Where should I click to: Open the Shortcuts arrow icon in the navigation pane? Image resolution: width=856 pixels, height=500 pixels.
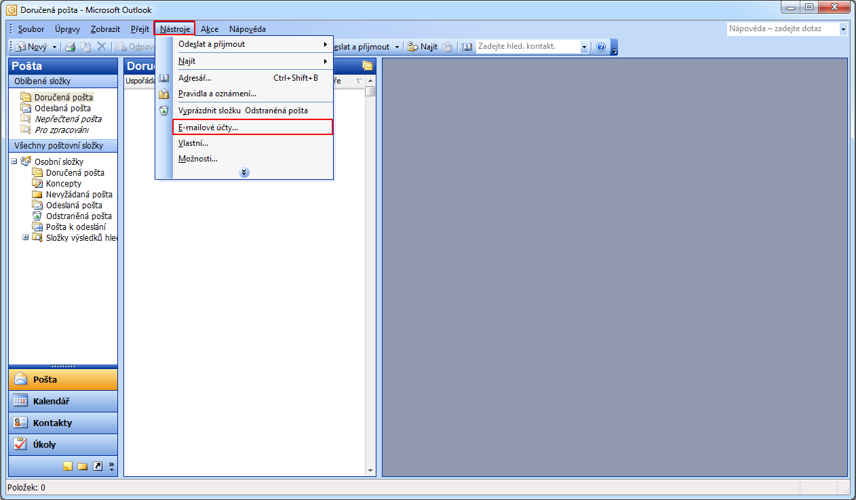pos(98,466)
